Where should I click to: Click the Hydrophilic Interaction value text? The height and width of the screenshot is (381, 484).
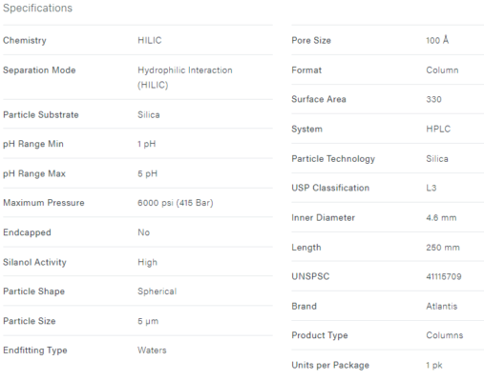coord(185,77)
